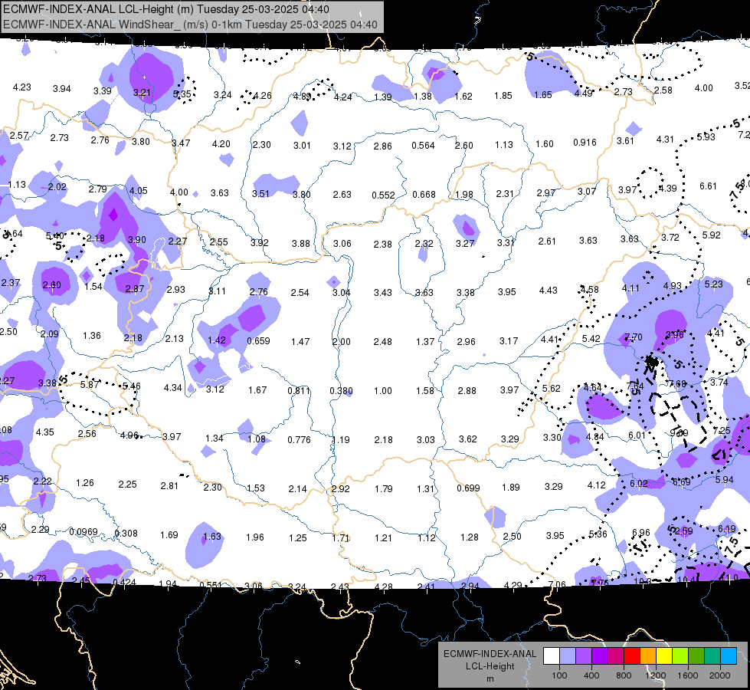Click the LCL-Height legend title text
The width and height of the screenshot is (750, 690).
coord(490,666)
